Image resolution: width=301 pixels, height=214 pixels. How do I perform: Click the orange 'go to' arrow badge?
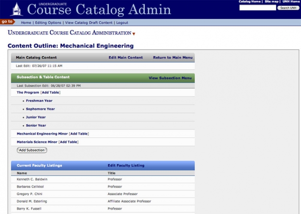coord(7,22)
